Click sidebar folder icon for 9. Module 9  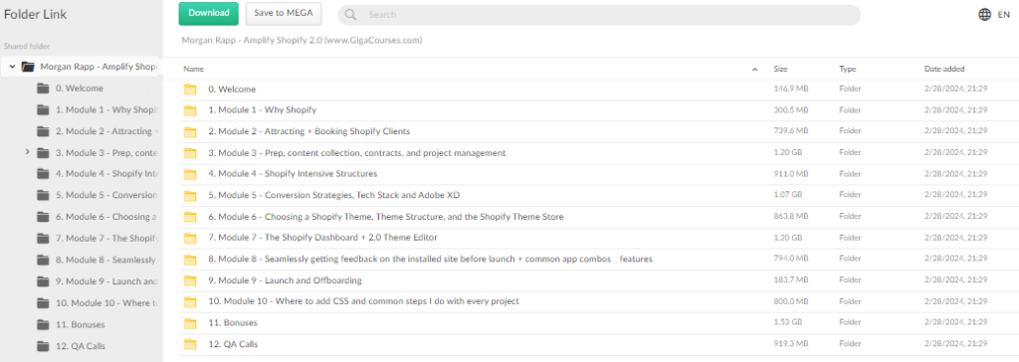pyautogui.click(x=44, y=281)
